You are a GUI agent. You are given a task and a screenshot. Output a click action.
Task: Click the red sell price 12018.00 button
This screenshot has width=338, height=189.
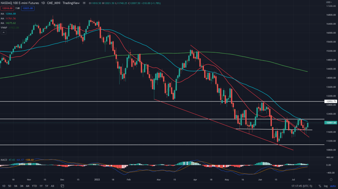click(x=6, y=8)
